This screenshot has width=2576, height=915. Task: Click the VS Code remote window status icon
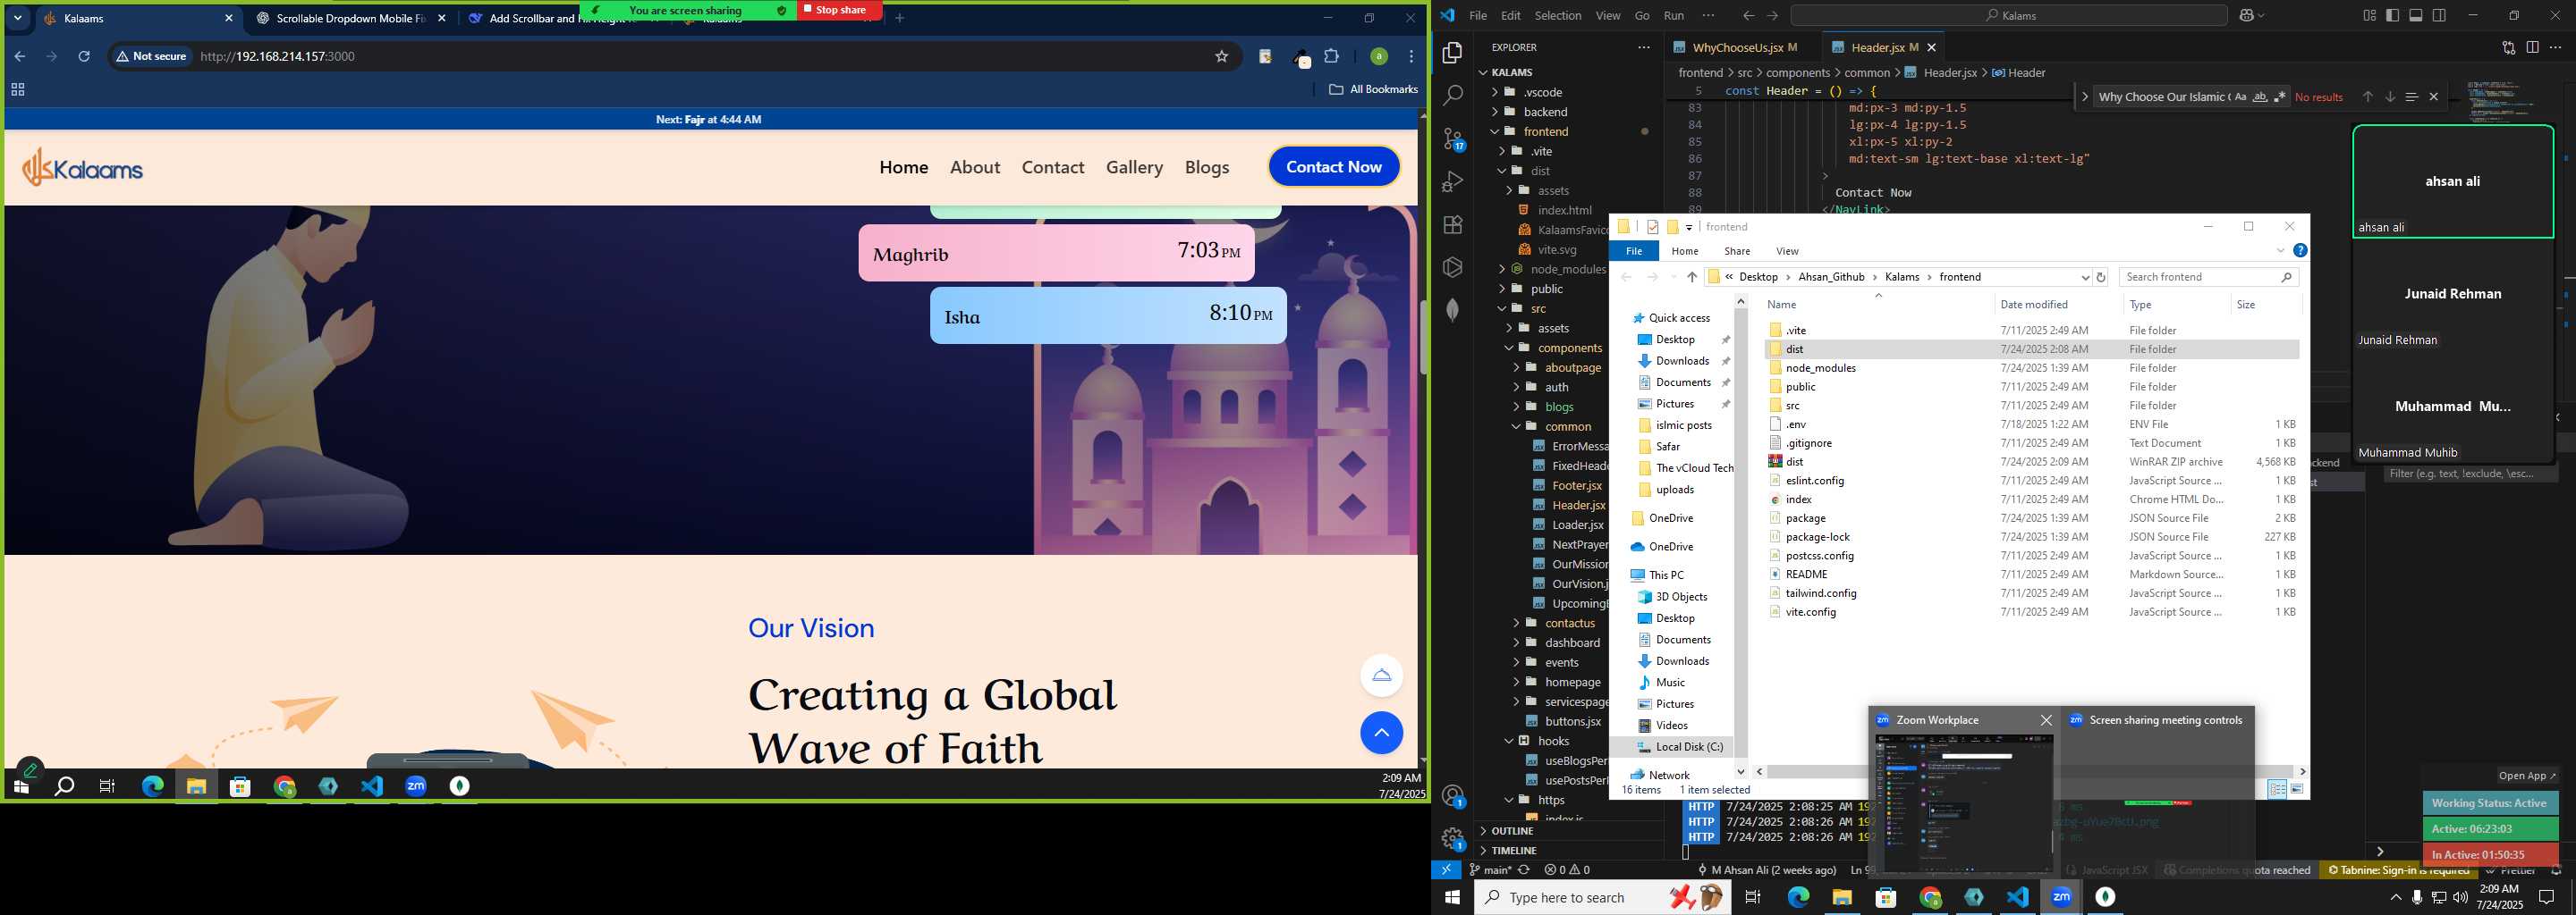[1446, 870]
